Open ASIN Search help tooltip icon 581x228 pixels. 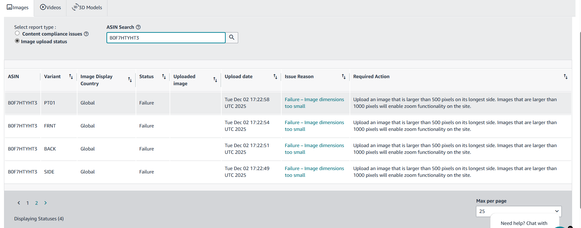tap(138, 27)
